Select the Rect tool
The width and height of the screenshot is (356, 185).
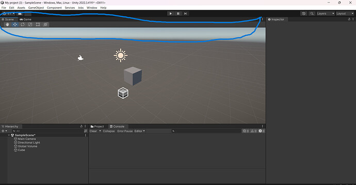click(x=38, y=25)
